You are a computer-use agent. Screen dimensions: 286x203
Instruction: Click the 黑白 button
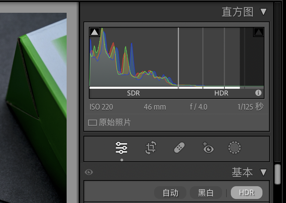[206, 193]
